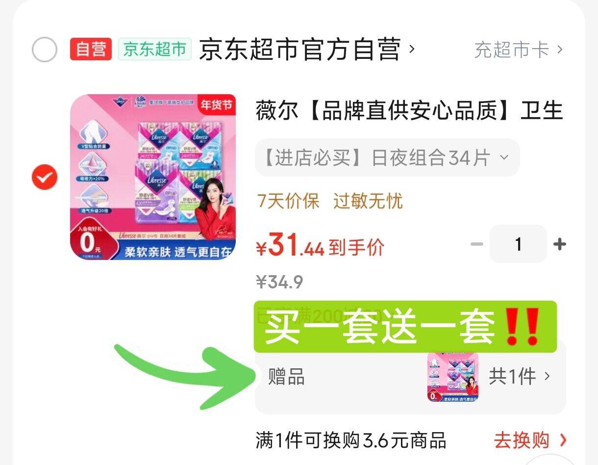This screenshot has width=598, height=465.
Task: Uncheck the selected 薇尔 product item
Action: 45,177
